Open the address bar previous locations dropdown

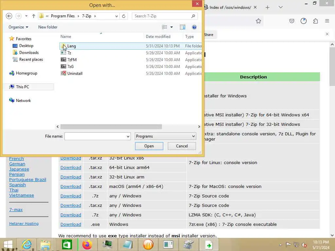click(116, 16)
